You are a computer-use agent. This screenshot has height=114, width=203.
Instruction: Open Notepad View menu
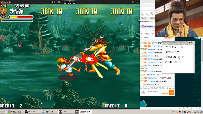(x=182, y=44)
